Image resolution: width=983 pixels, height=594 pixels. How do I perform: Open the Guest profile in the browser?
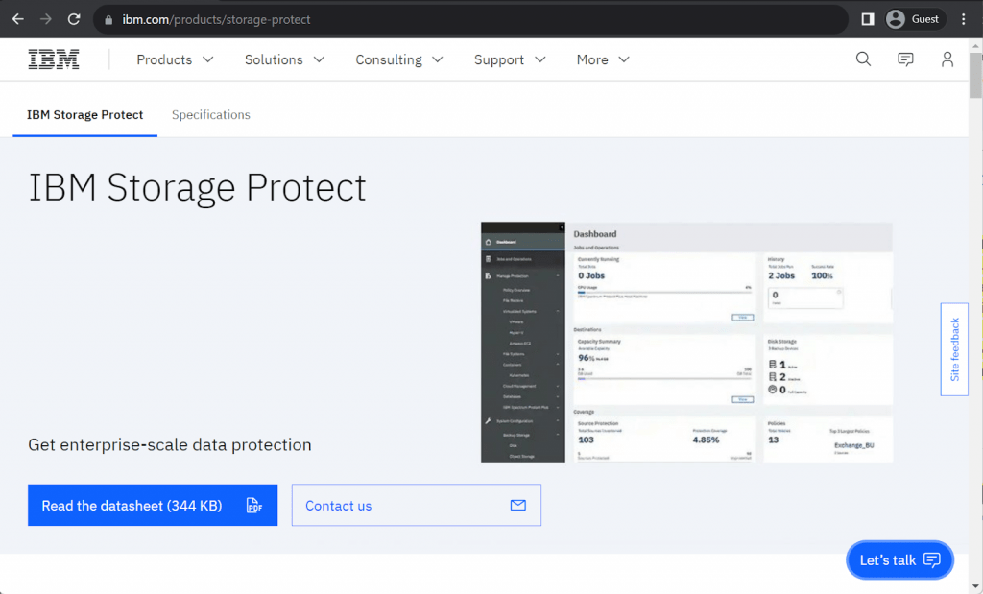pos(914,18)
